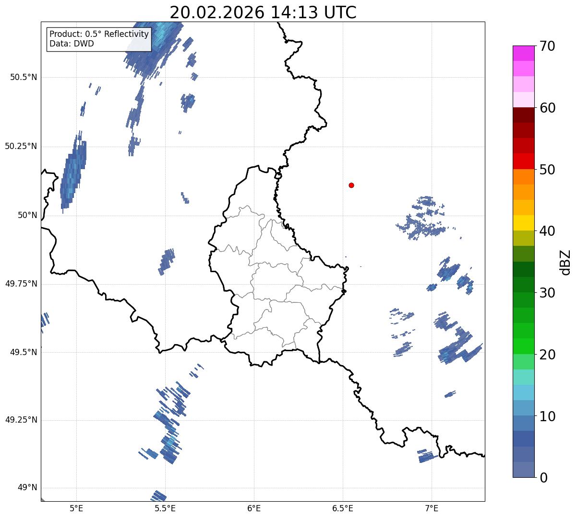Click the 5.5°E longitude label
This screenshot has height=518, width=577.
pyautogui.click(x=165, y=508)
